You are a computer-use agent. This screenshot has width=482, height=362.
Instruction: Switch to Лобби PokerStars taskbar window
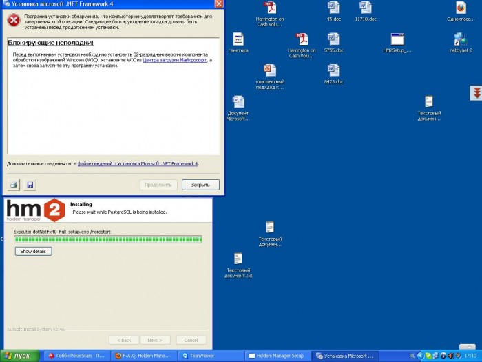pos(76,356)
